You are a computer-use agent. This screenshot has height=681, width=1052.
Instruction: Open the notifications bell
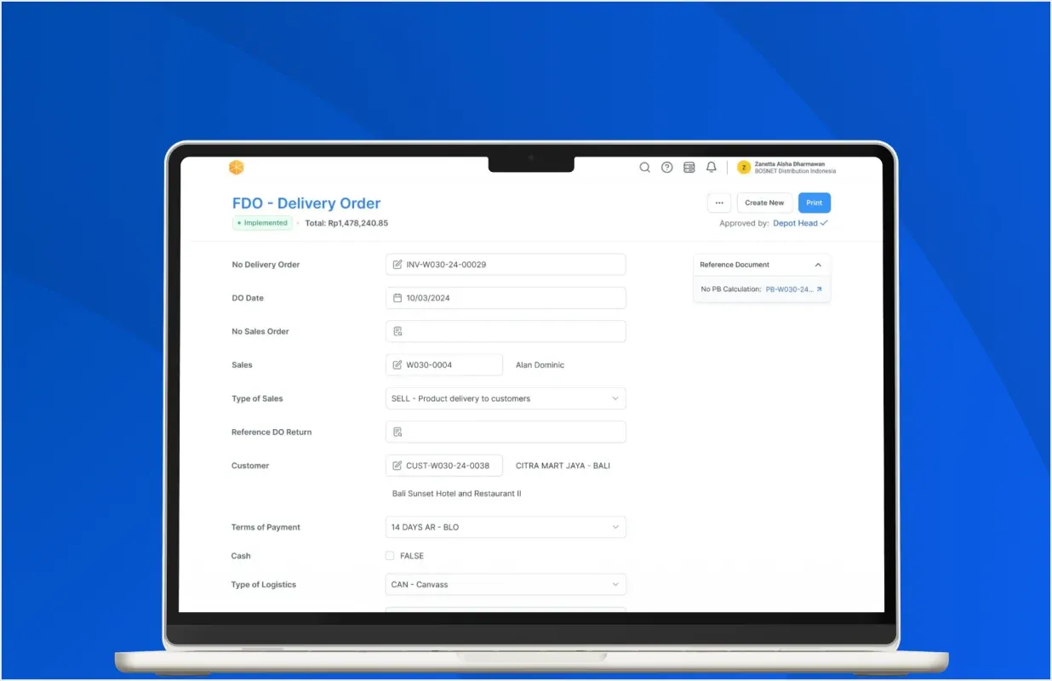[x=712, y=168]
